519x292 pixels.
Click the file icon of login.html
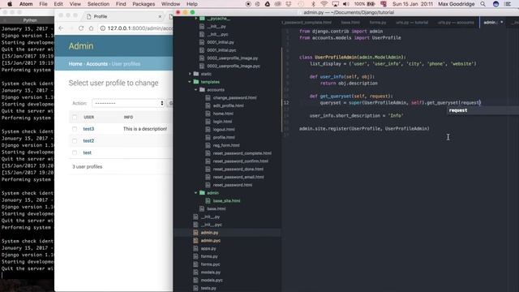coord(208,122)
